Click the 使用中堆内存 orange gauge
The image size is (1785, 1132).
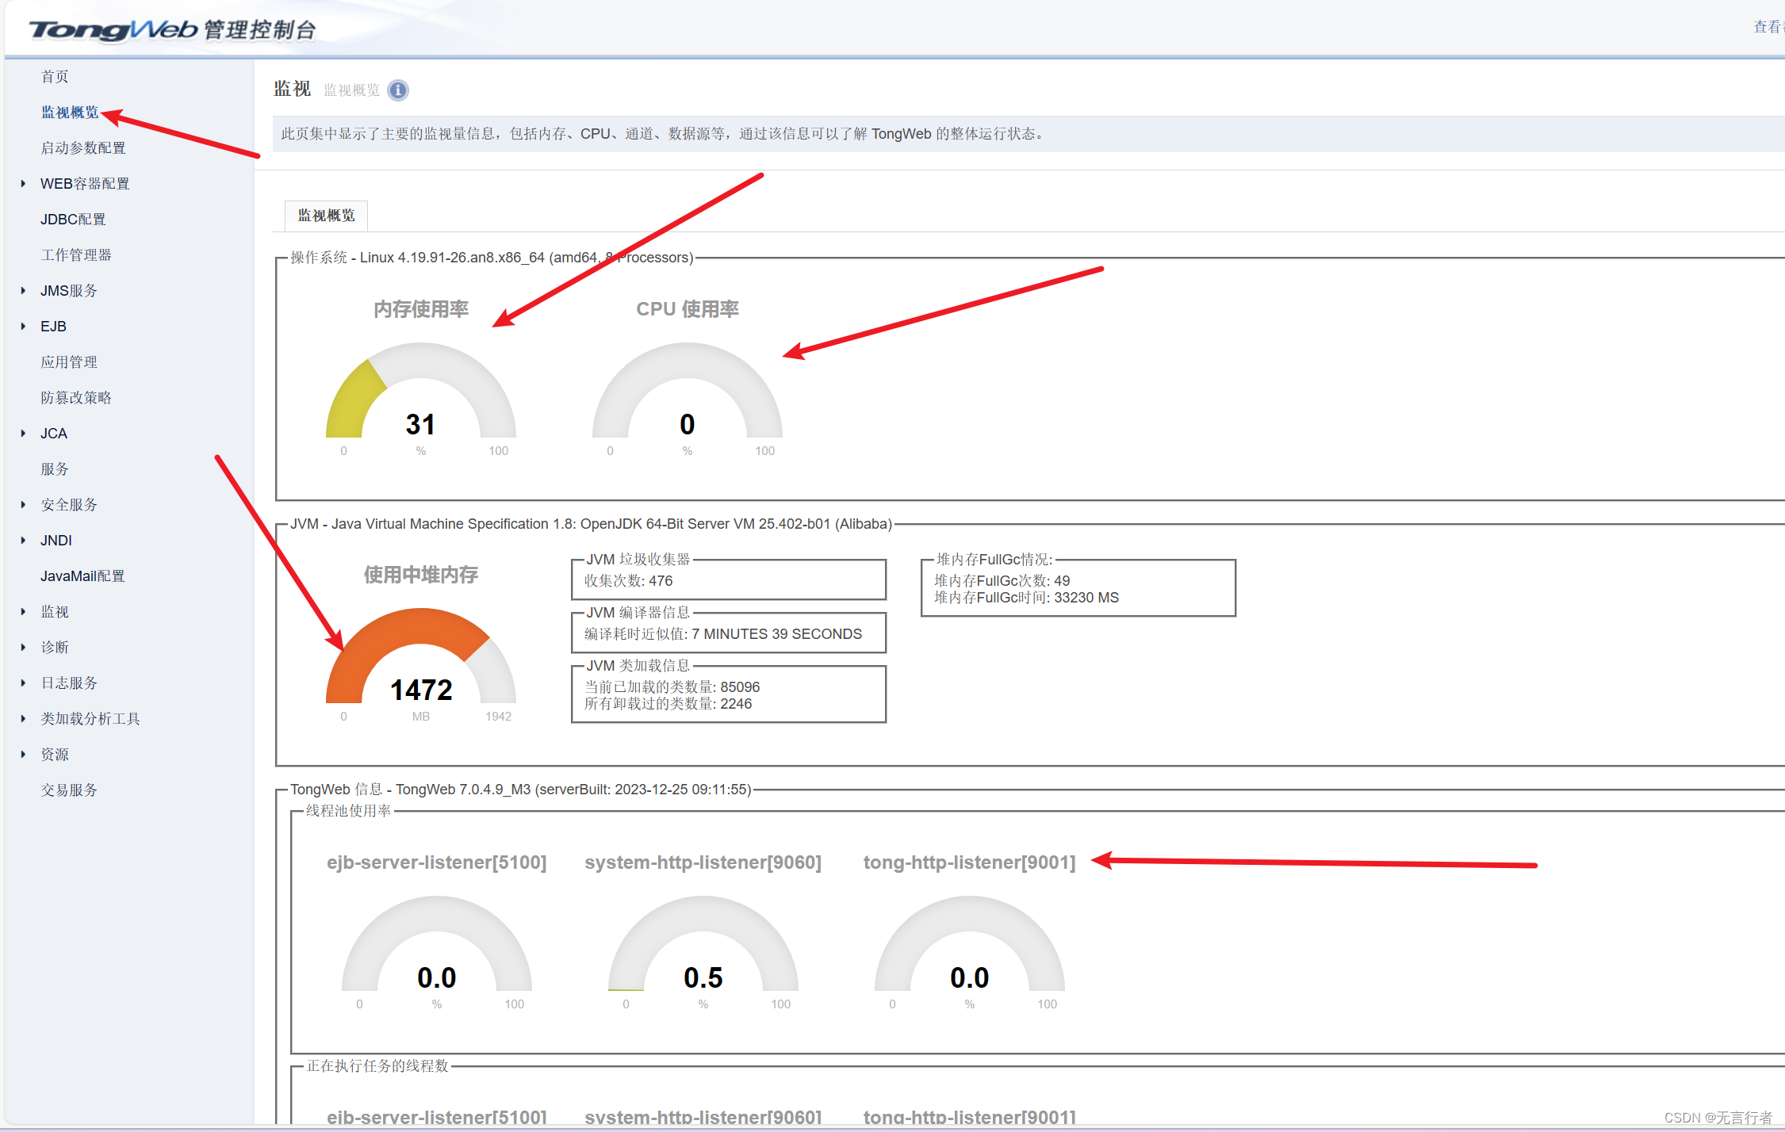coord(420,662)
